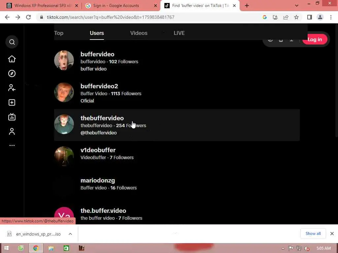Screen dimensions: 338x253
Task: Click '102 Followers' text under buffervideo
Action: (123, 62)
